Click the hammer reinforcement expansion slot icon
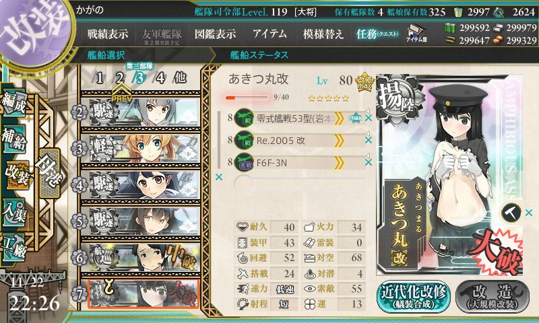 pos(511,213)
